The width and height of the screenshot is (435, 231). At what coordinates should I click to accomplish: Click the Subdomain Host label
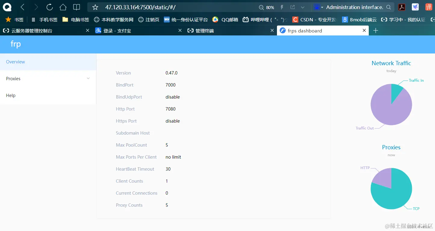pyautogui.click(x=133, y=133)
